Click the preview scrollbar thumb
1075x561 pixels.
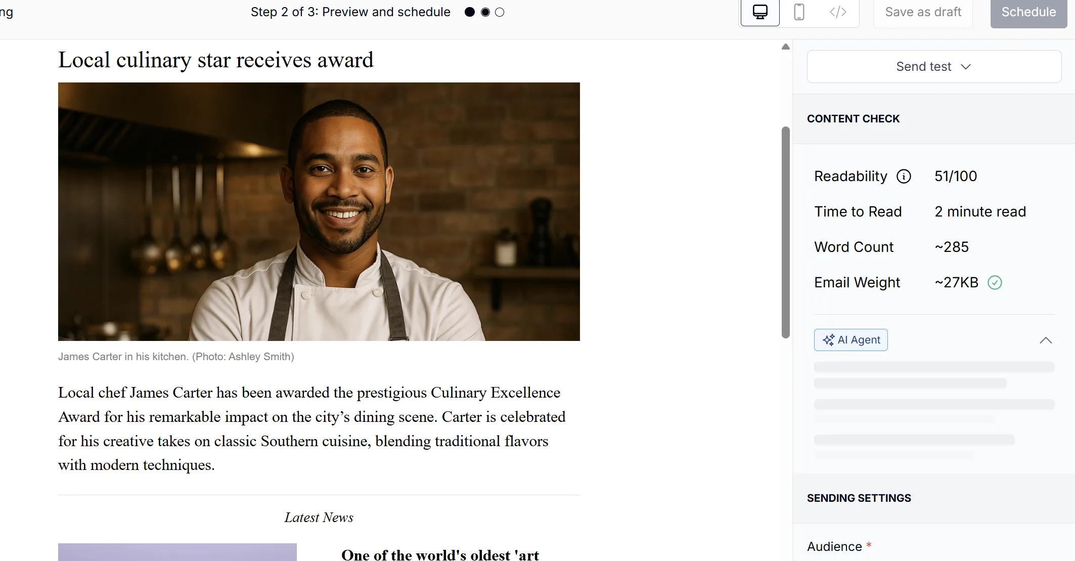point(786,232)
